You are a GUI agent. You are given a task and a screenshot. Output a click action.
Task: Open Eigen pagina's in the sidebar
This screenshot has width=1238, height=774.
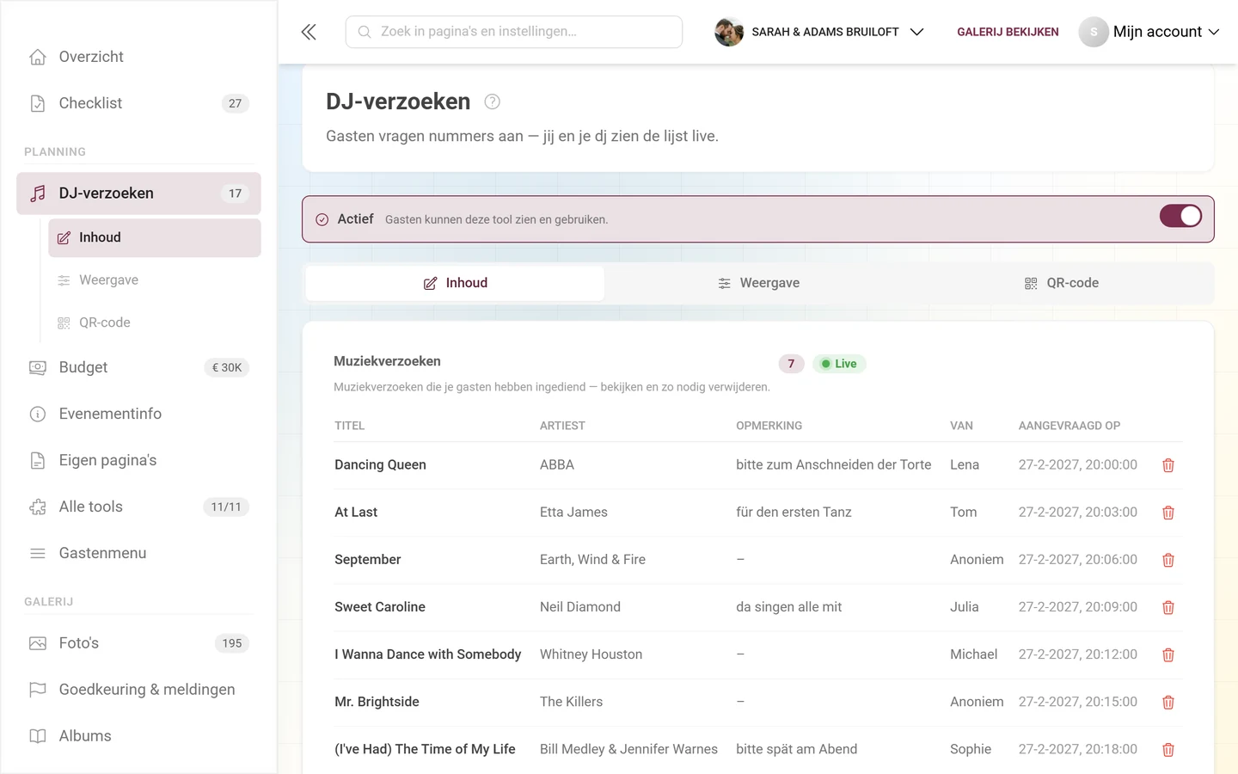point(138,460)
